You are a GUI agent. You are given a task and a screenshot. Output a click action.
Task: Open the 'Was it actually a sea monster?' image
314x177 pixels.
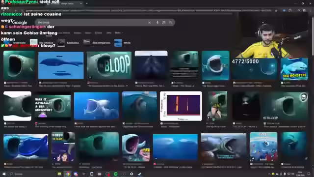(53, 107)
